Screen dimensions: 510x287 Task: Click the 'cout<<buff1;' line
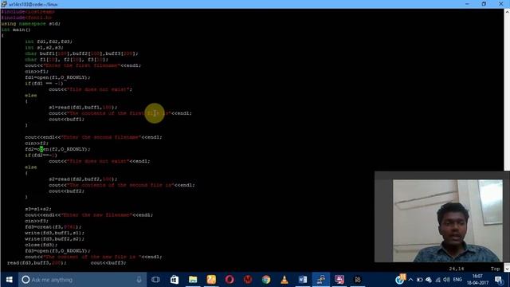pos(67,119)
